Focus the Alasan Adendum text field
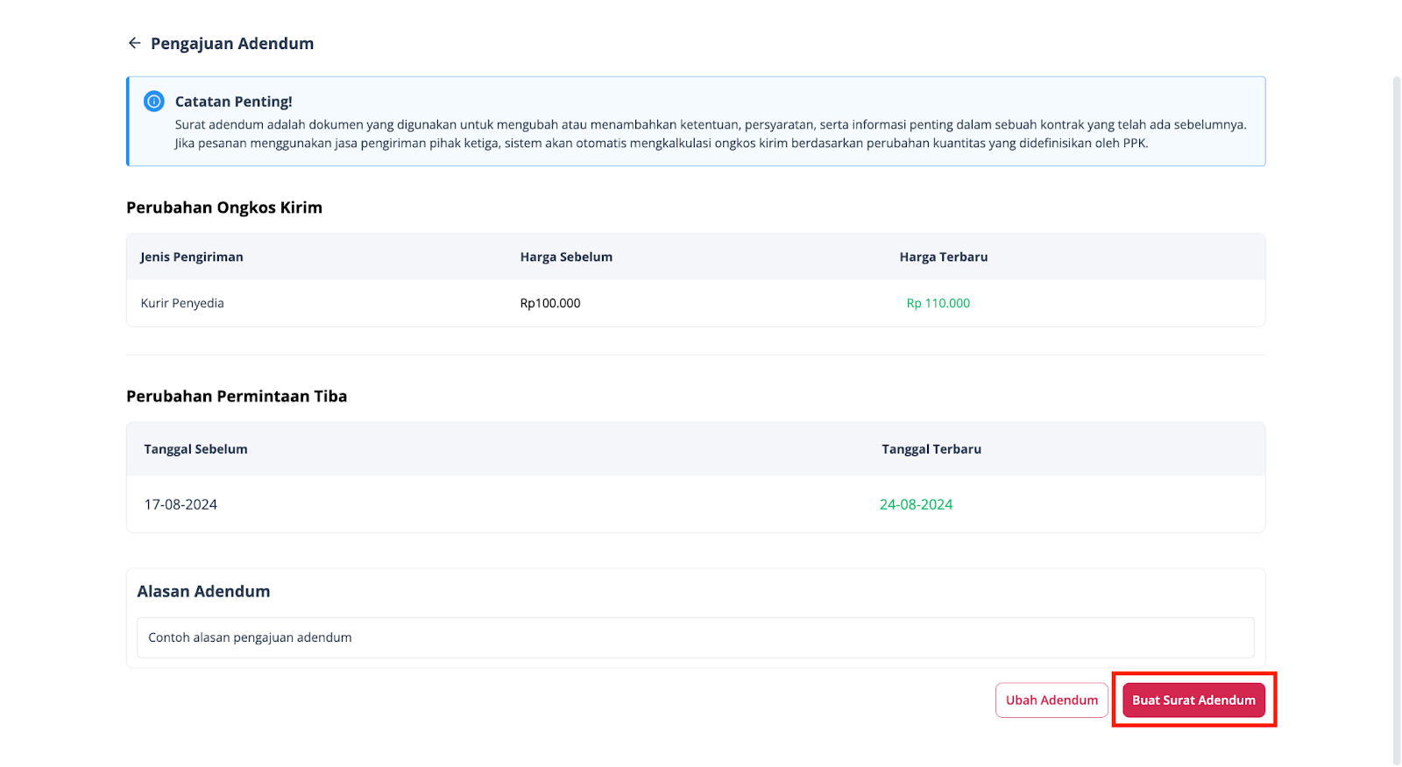Screen dimensions: 1402x767 pyautogui.click(x=695, y=637)
